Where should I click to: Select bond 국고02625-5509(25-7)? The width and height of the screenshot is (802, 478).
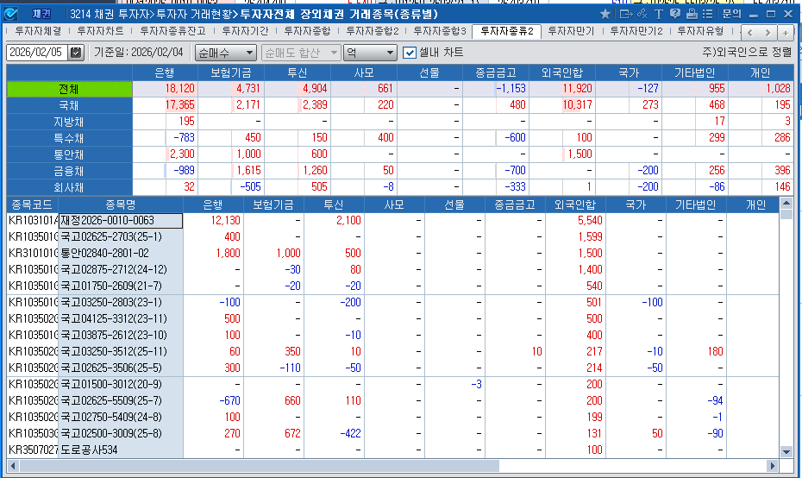click(121, 400)
